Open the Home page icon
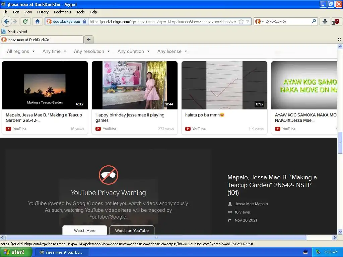This screenshot has height=257, width=343. coord(38,21)
